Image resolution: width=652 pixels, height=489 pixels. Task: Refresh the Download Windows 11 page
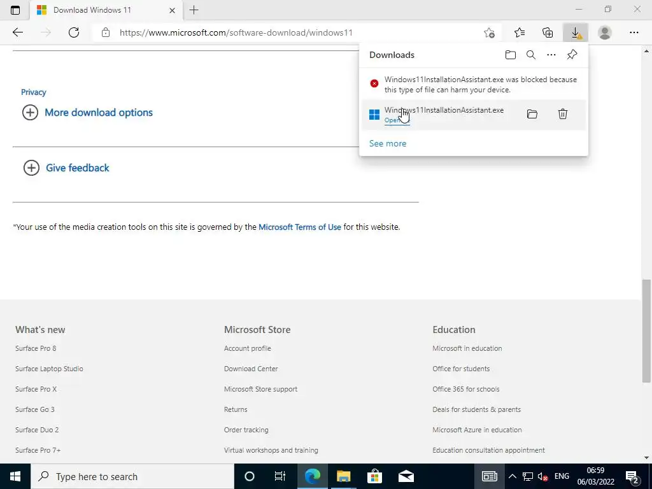tap(74, 32)
